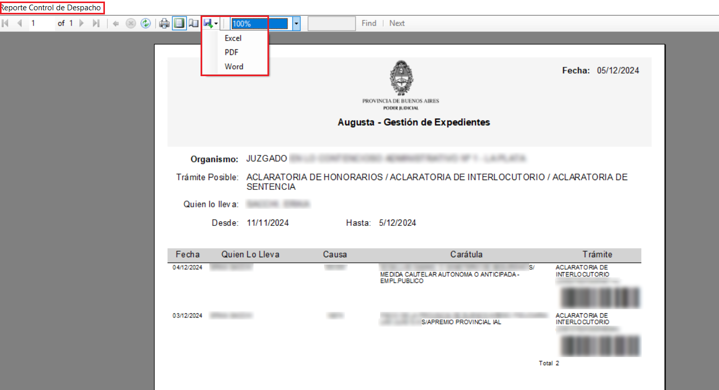The width and height of the screenshot is (719, 390).
Task: Refresh the report with green arrows icon
Action: click(146, 23)
